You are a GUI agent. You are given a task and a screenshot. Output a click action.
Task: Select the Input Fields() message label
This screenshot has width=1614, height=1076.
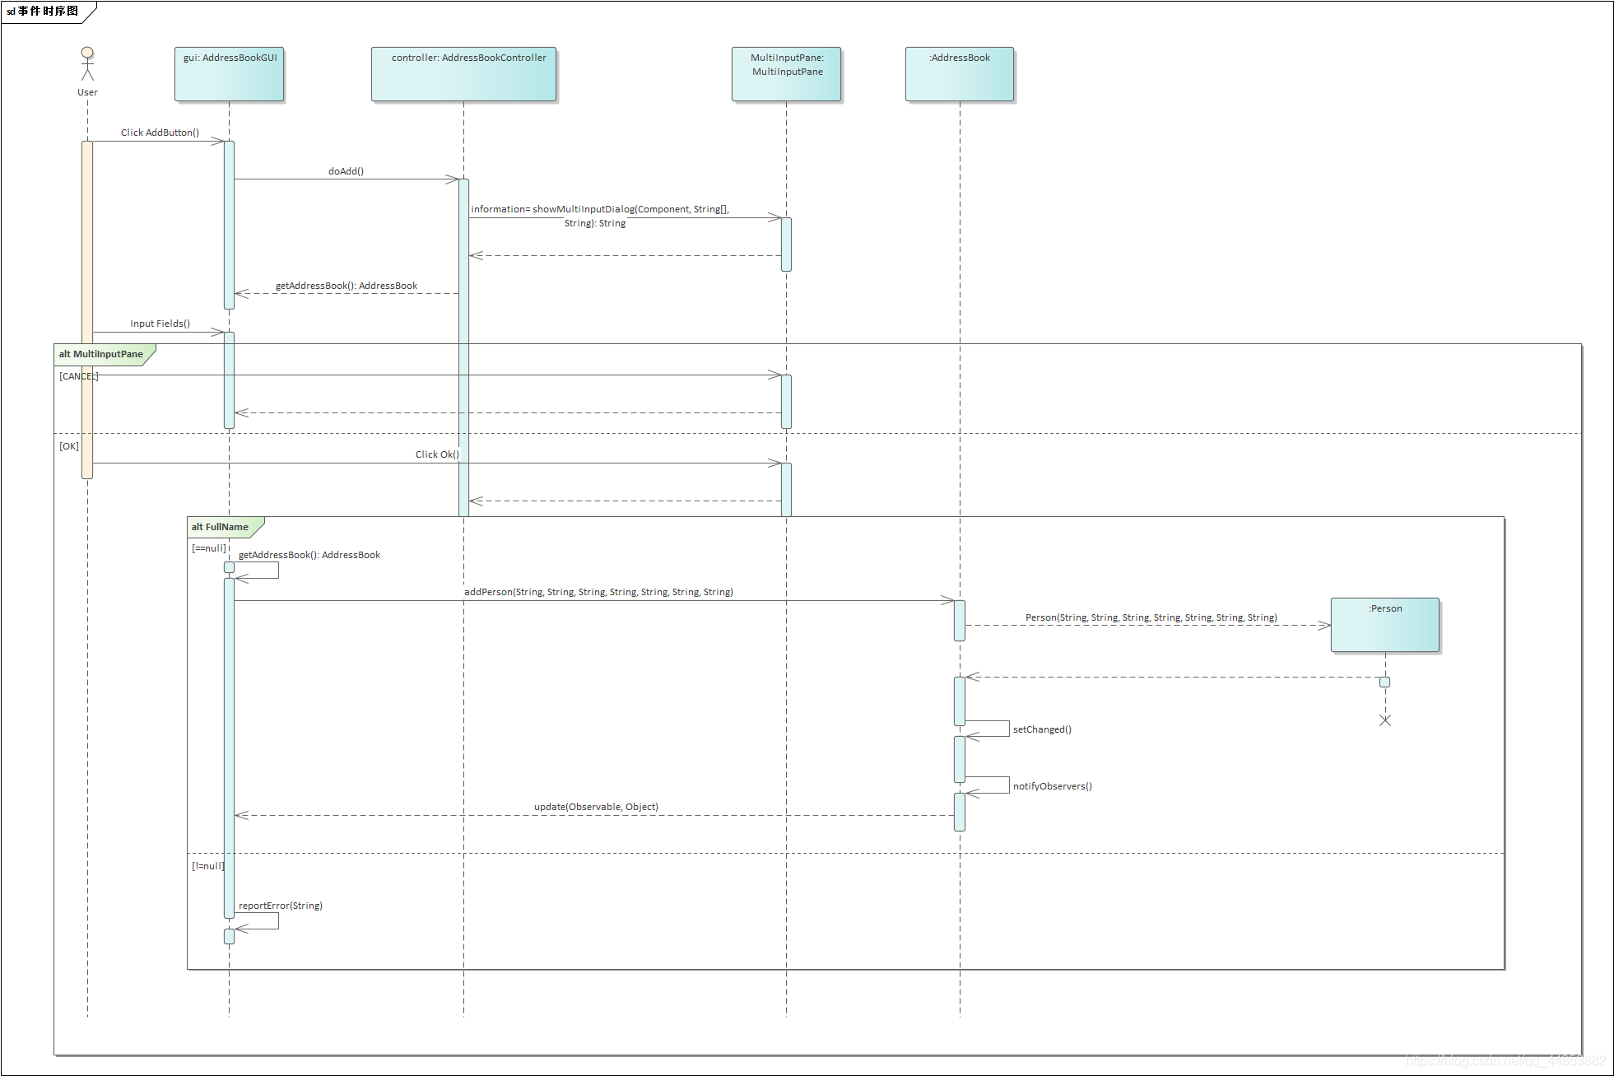pos(160,324)
